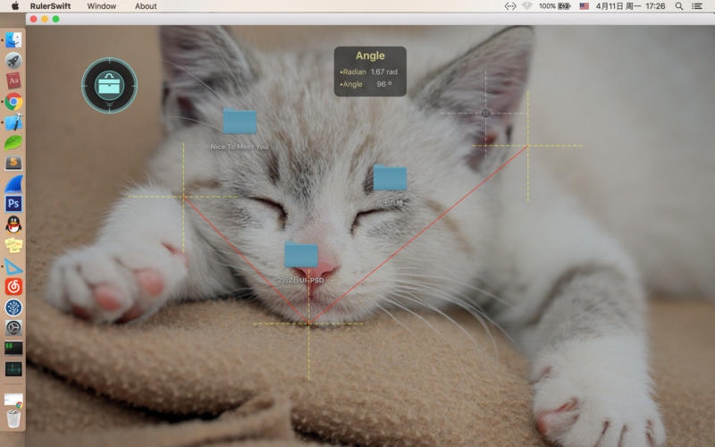This screenshot has height=447, width=715.
Task: Open SourceTree from the dock
Action: (x=13, y=308)
